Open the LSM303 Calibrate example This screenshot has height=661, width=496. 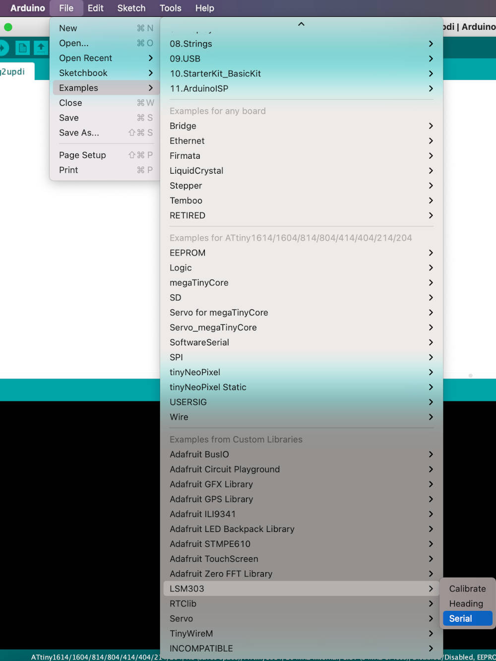point(467,589)
